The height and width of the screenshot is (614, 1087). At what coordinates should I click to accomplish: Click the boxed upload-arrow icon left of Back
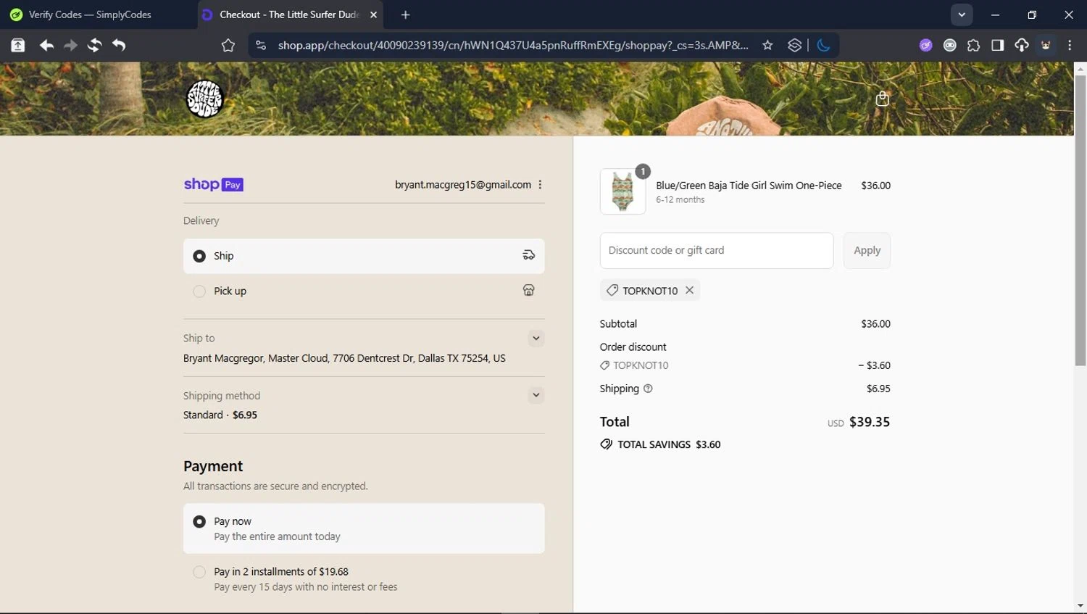pos(18,45)
